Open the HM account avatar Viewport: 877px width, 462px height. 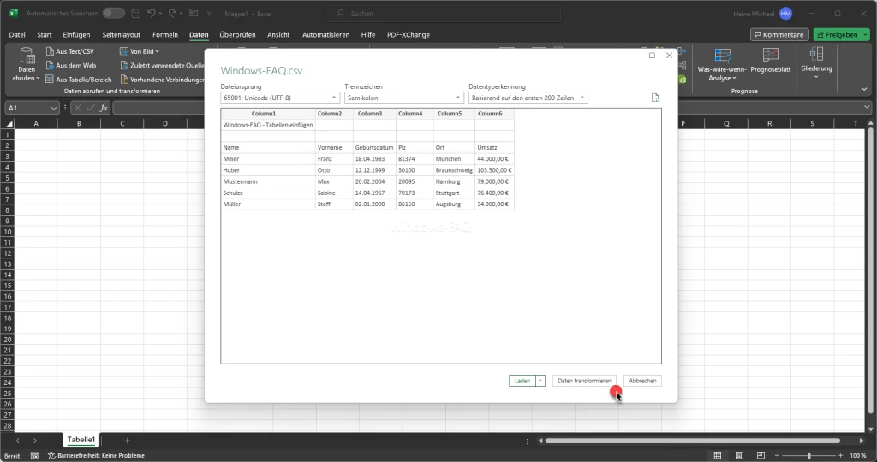[x=786, y=14]
